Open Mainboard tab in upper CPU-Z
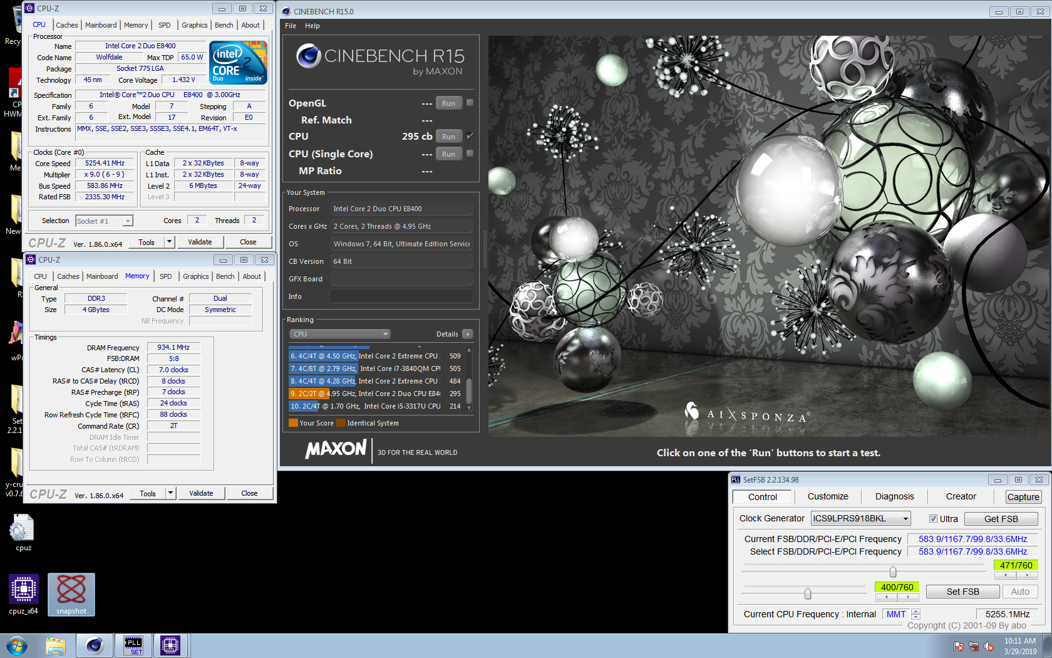1052x658 pixels. (101, 25)
